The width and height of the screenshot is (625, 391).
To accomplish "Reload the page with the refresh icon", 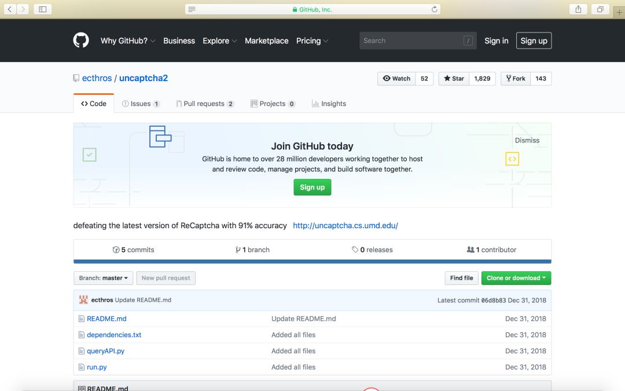I will click(x=434, y=9).
